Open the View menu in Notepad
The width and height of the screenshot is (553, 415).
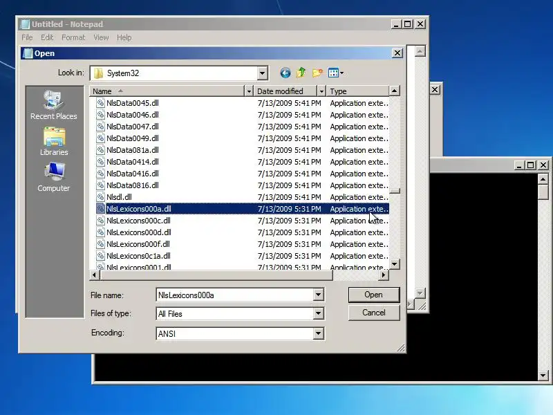(x=101, y=37)
